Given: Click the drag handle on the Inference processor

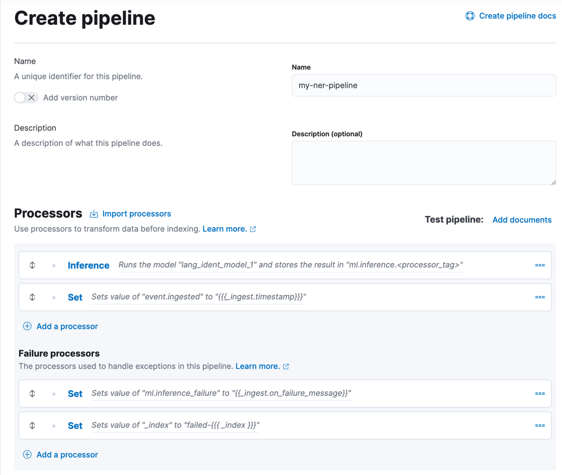Looking at the screenshot, I should point(32,265).
